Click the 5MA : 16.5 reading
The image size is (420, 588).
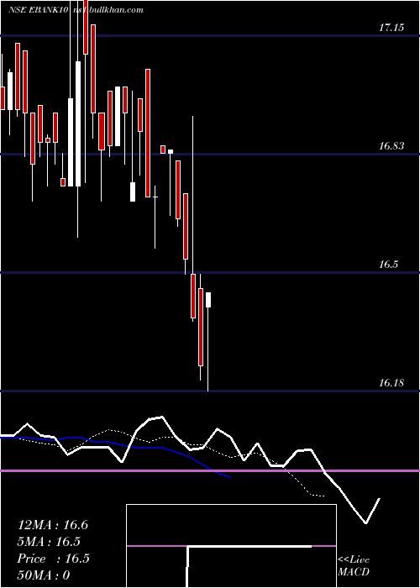[49, 542]
